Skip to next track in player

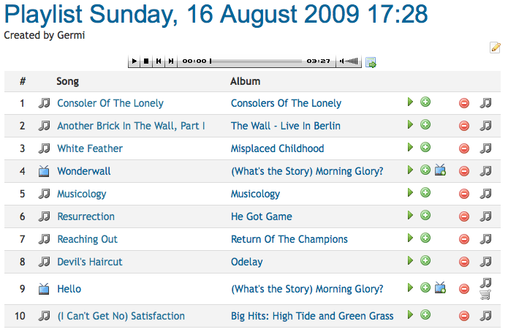tap(171, 61)
